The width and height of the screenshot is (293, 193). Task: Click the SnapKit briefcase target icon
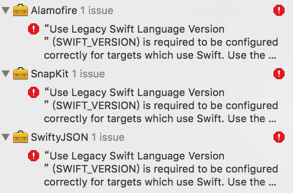pyautogui.click(x=20, y=74)
